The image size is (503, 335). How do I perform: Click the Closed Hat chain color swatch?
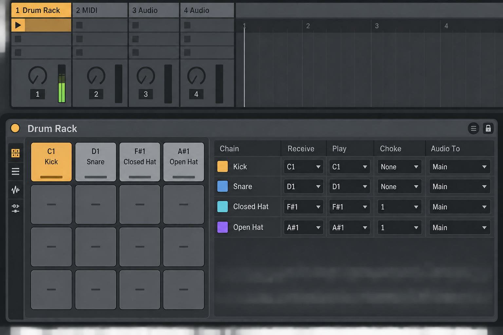(223, 207)
